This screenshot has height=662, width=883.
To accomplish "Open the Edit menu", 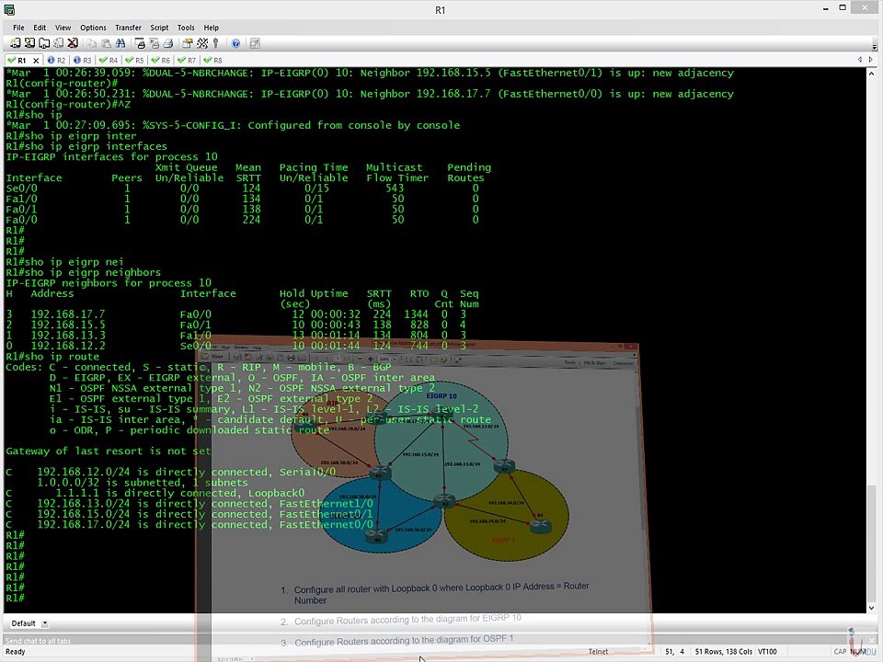I will click(40, 28).
